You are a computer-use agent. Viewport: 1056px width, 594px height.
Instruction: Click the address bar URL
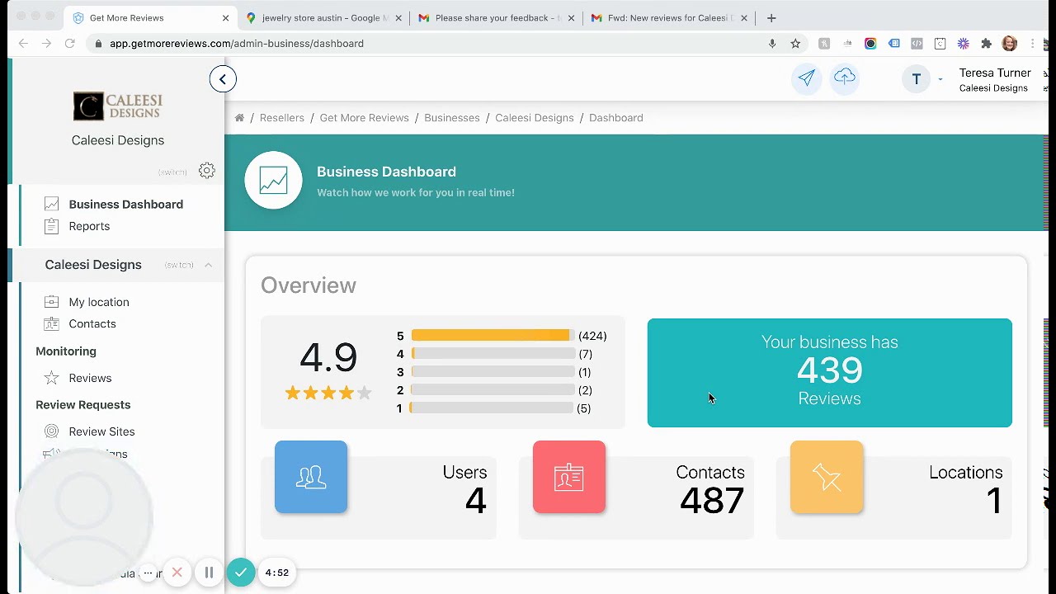coord(236,44)
